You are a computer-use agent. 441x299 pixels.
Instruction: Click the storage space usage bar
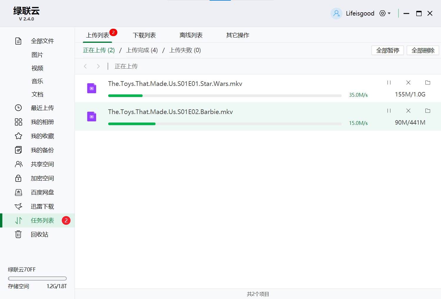tap(37, 278)
